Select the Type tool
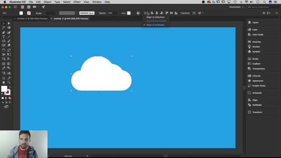 point(4,37)
